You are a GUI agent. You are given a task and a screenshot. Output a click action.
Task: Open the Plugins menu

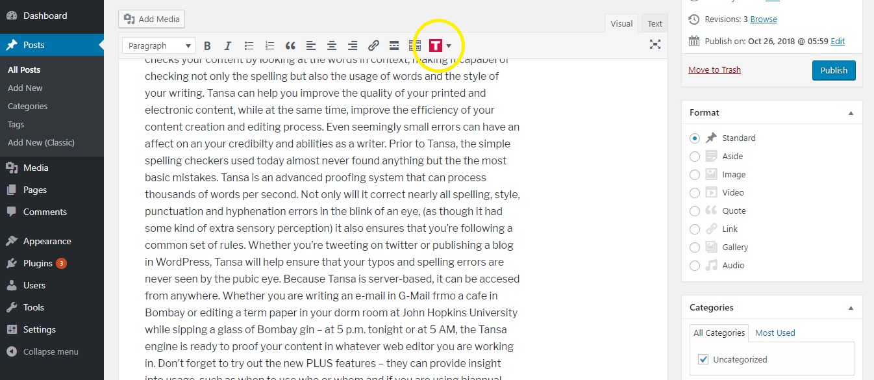52,263
